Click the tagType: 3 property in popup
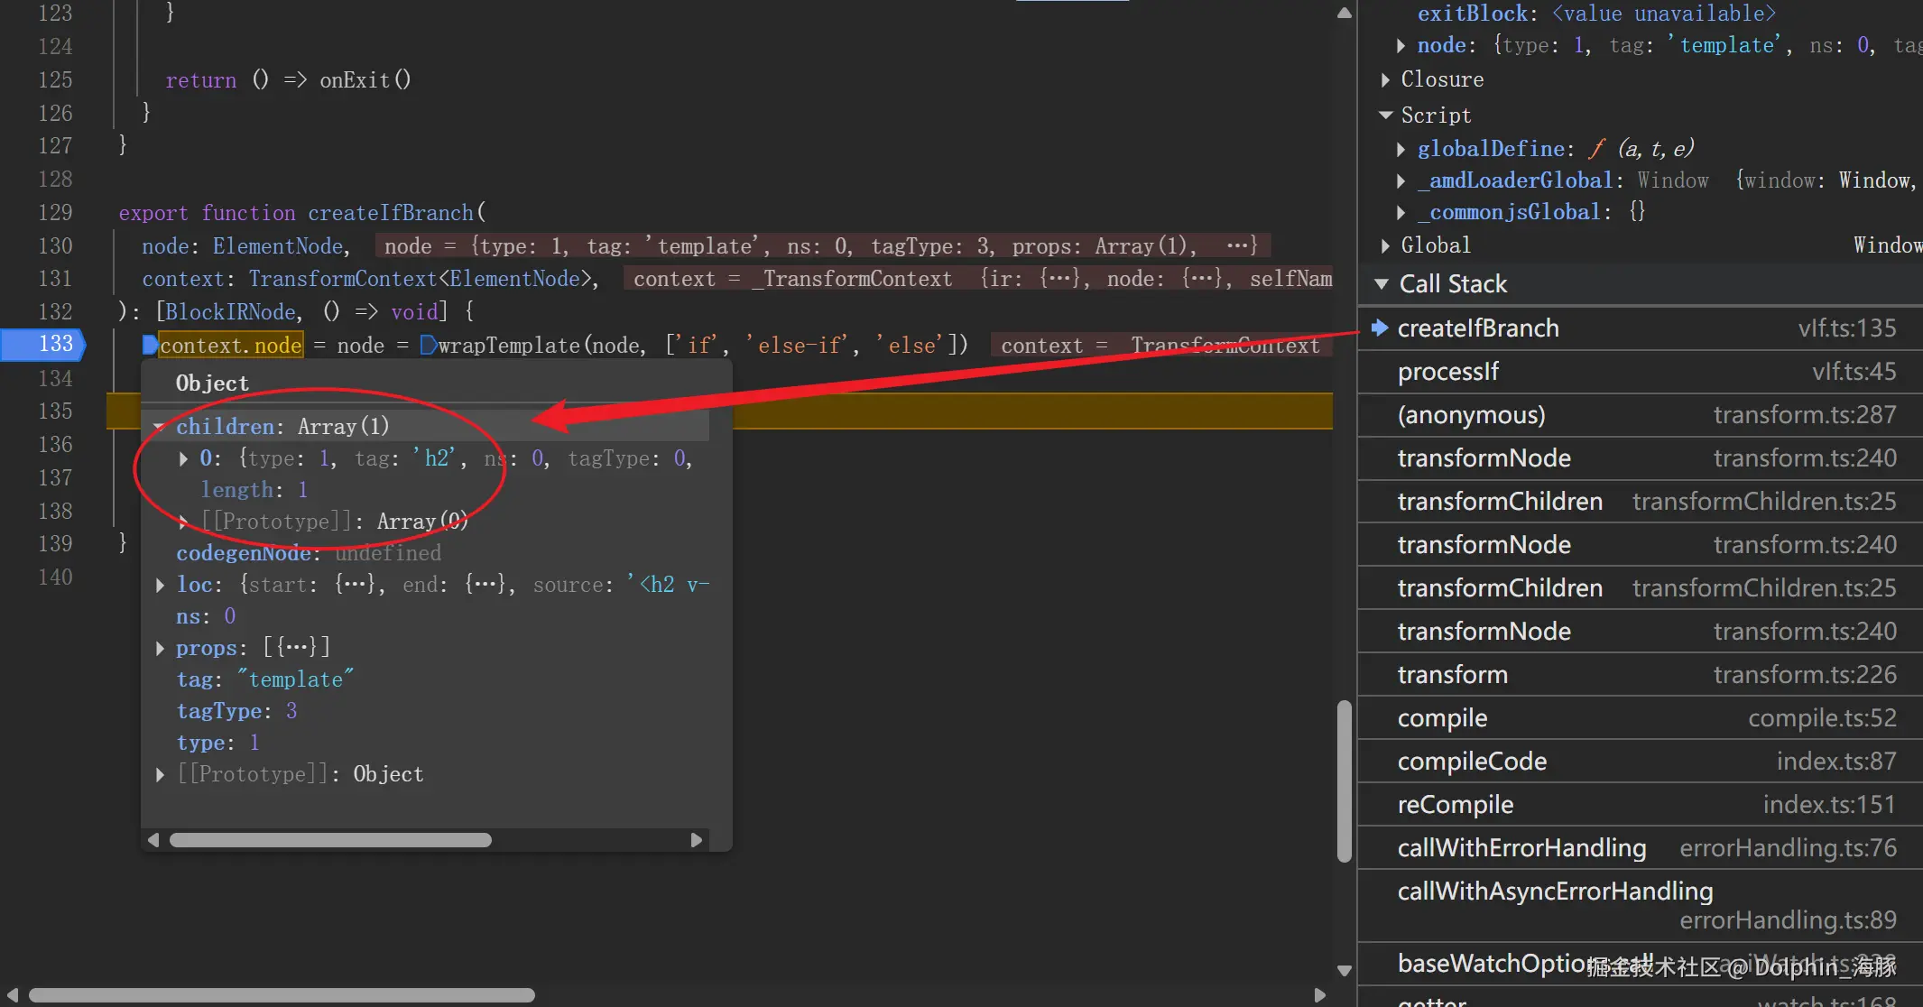The height and width of the screenshot is (1007, 1923). (236, 711)
